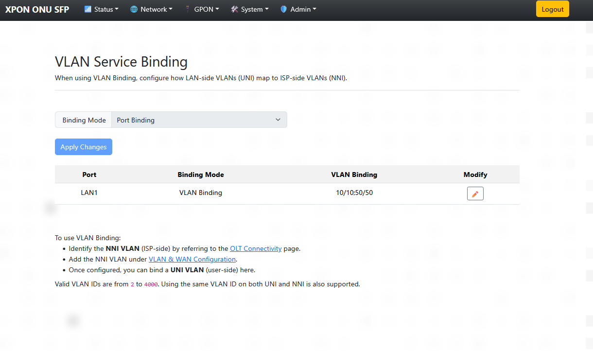This screenshot has height=351, width=593.
Task: Open the Binding Mode dropdown
Action: pos(199,120)
